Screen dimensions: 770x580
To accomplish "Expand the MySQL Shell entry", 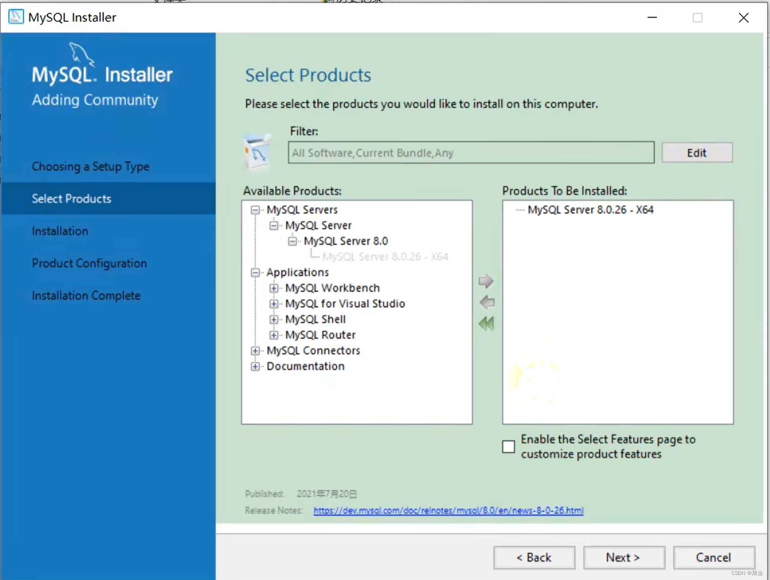I will 274,319.
